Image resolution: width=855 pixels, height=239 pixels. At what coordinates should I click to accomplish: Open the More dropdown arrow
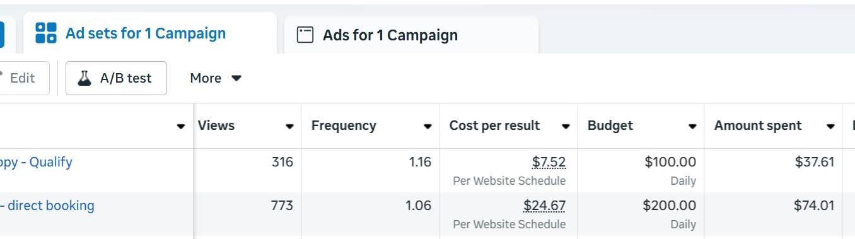click(236, 78)
